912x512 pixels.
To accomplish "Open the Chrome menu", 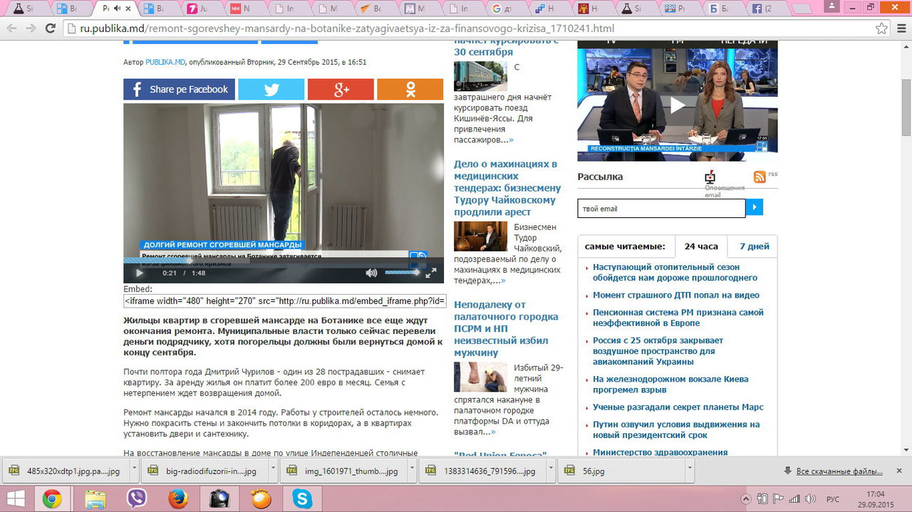I will pyautogui.click(x=901, y=28).
